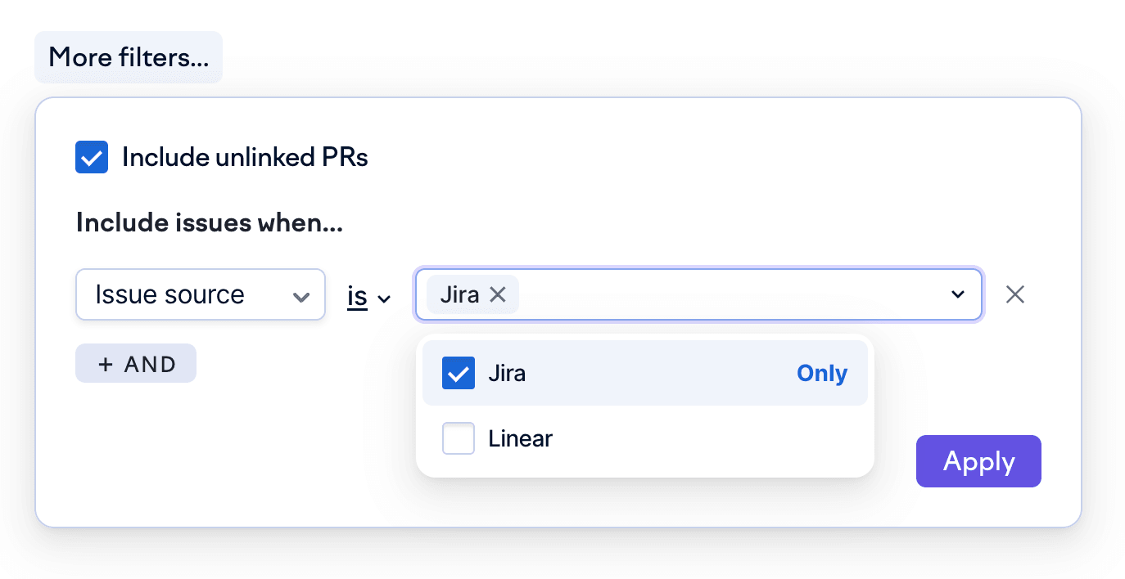Viewport: 1125px width, 579px height.
Task: Click the Issue source chevron arrow
Action: [301, 296]
